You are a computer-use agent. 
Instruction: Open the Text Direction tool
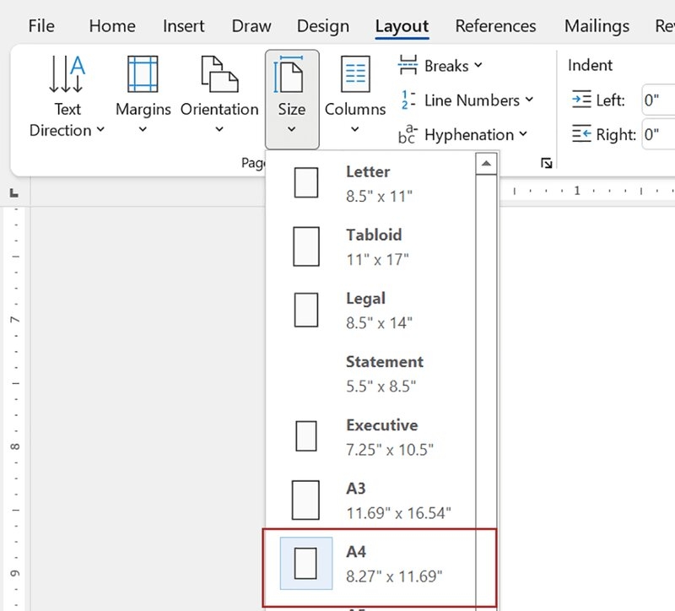(x=67, y=97)
